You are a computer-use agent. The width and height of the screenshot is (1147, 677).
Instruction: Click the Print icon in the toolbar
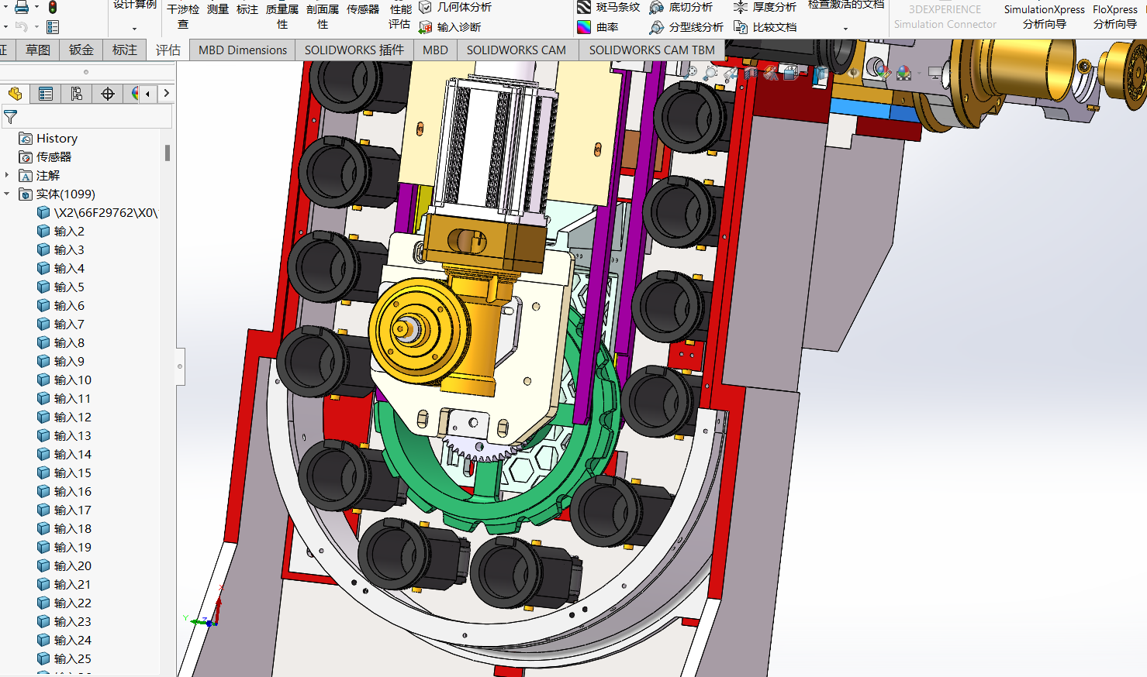point(22,7)
